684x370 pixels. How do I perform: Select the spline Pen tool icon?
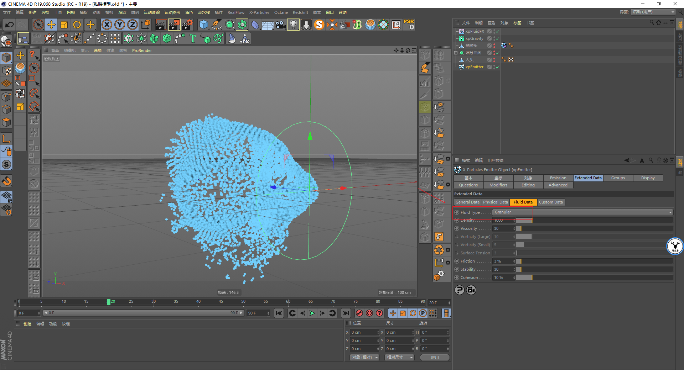pyautogui.click(x=217, y=25)
